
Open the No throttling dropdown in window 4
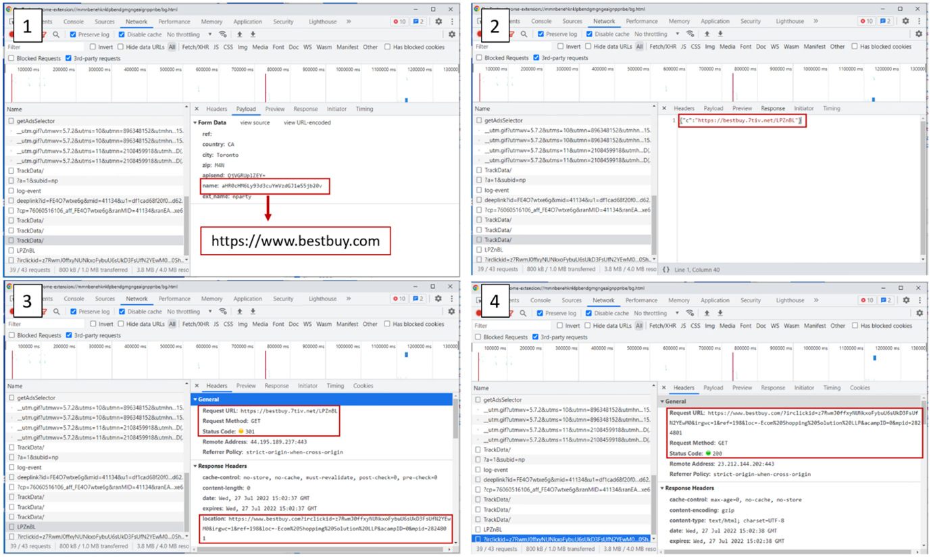click(x=656, y=313)
